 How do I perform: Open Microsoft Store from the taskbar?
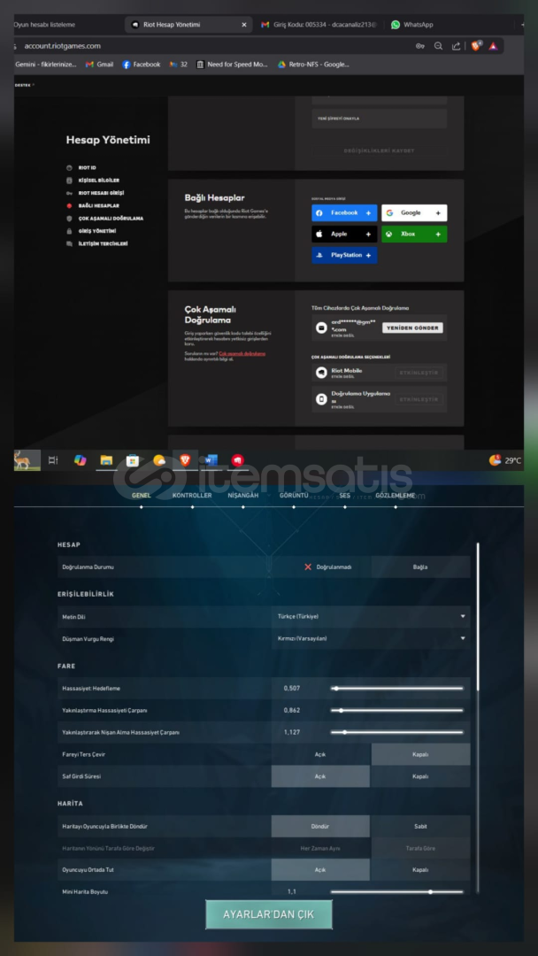[x=133, y=460]
